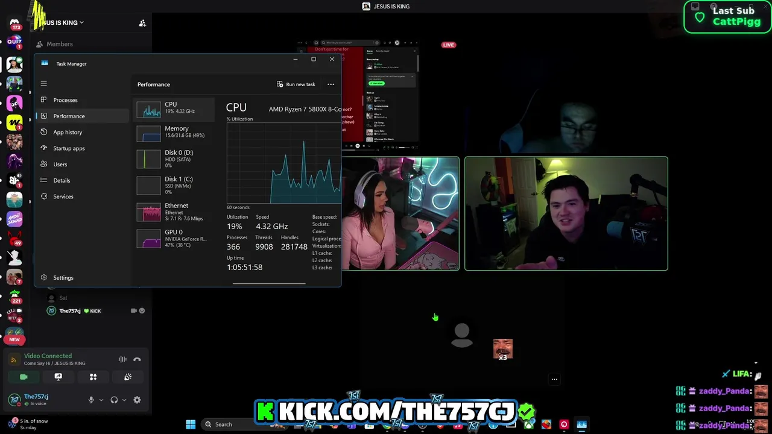Select GPU 0 NVIDIA GeForce entry
This screenshot has height=434, width=772.
[x=174, y=238]
